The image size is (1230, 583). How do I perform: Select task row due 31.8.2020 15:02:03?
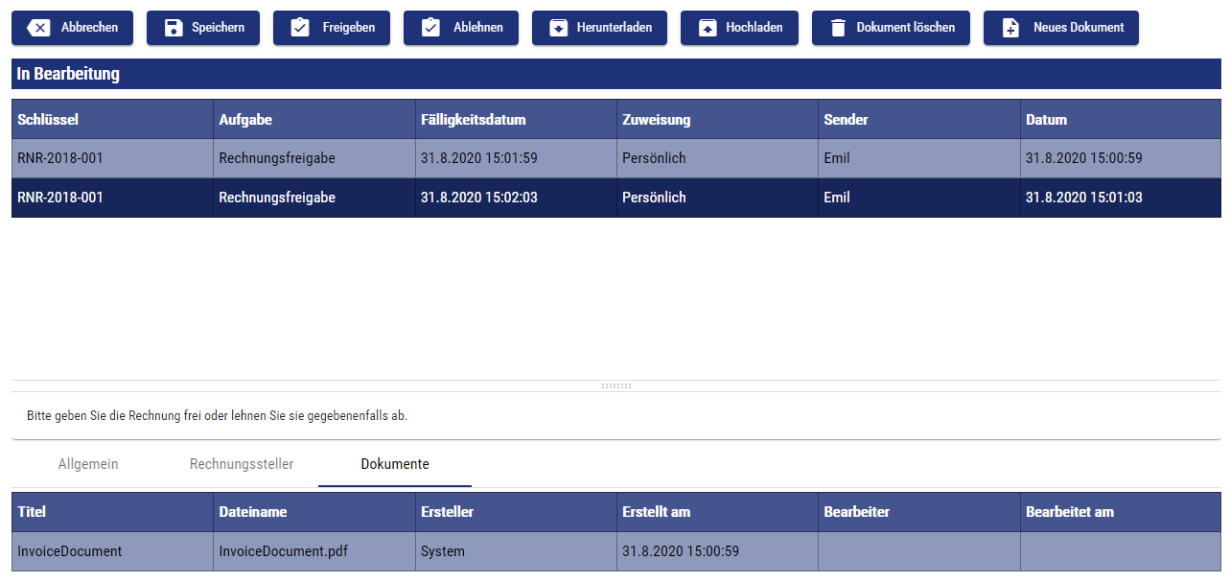[x=478, y=198]
